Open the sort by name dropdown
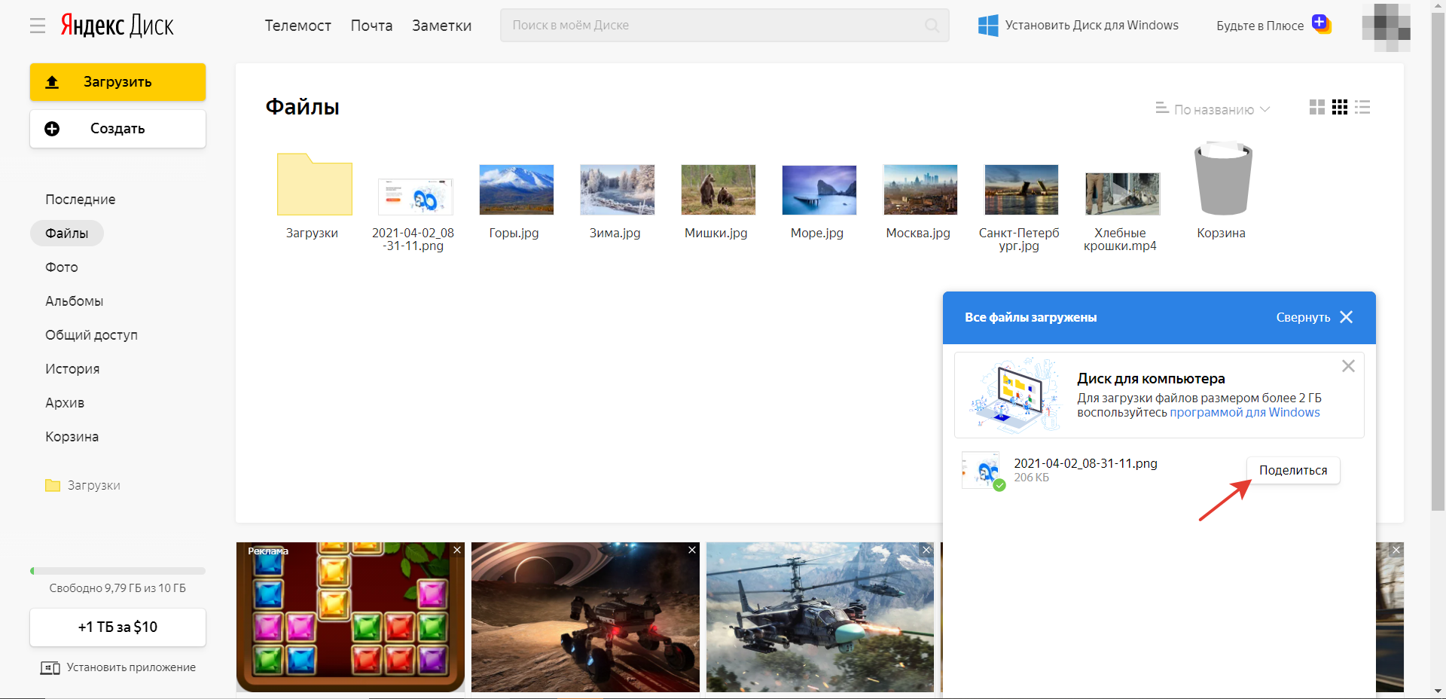Screen dimensions: 1446x699 (1213, 109)
